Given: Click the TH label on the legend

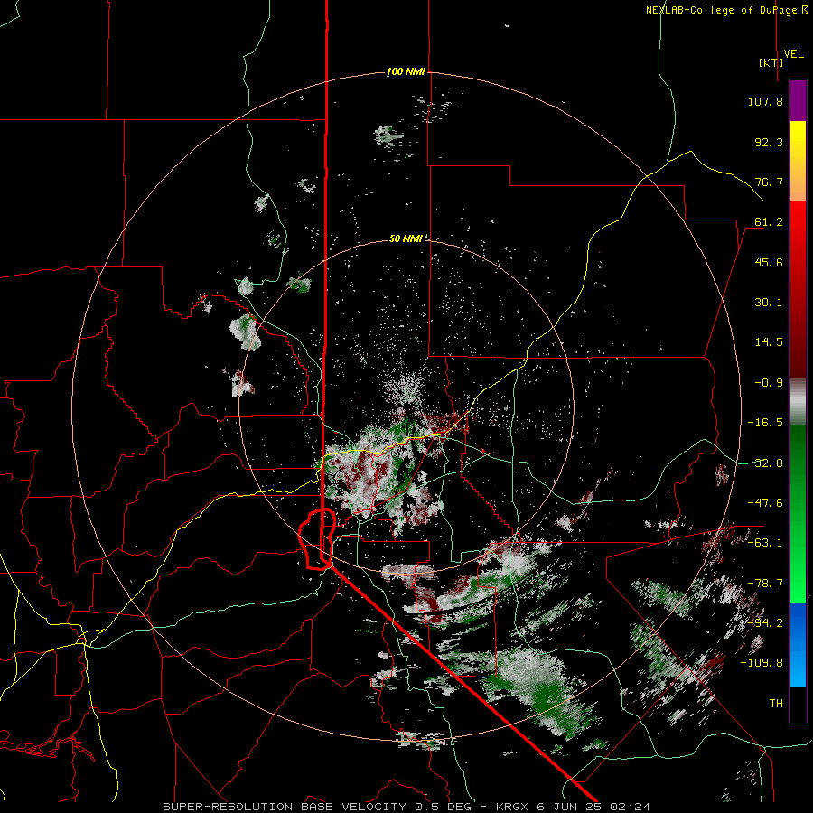Looking at the screenshot, I should [x=776, y=704].
